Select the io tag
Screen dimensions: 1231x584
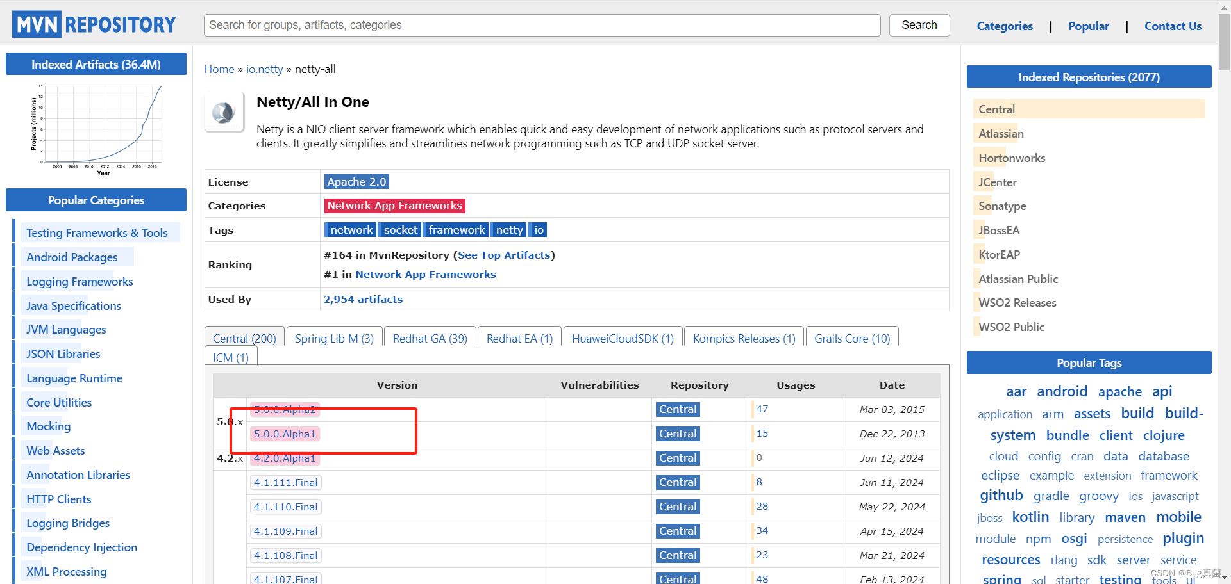539,230
